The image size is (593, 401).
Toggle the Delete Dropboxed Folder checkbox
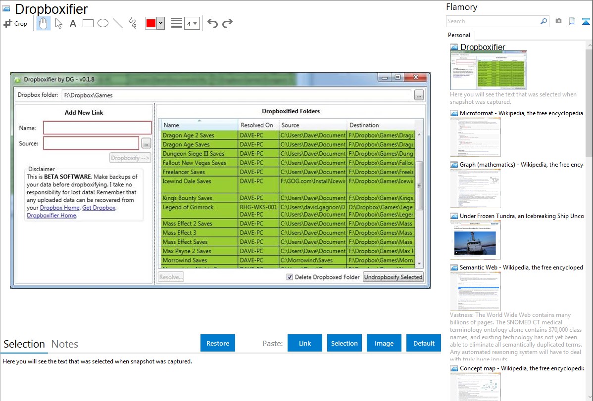tap(290, 277)
